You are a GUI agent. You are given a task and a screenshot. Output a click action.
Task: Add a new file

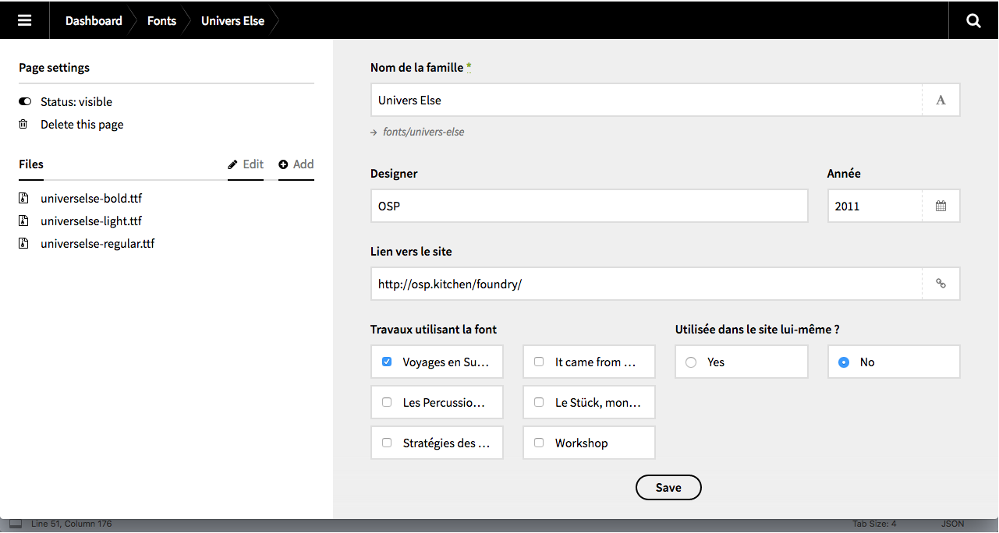(296, 164)
